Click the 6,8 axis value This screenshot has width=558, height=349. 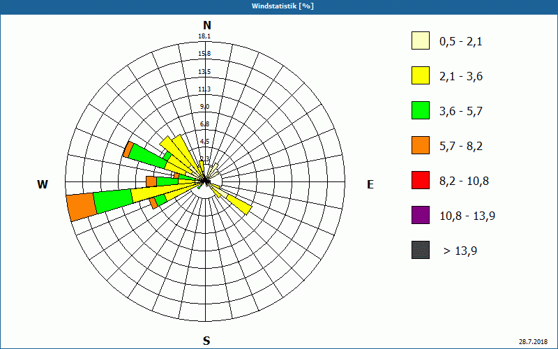pyautogui.click(x=204, y=124)
